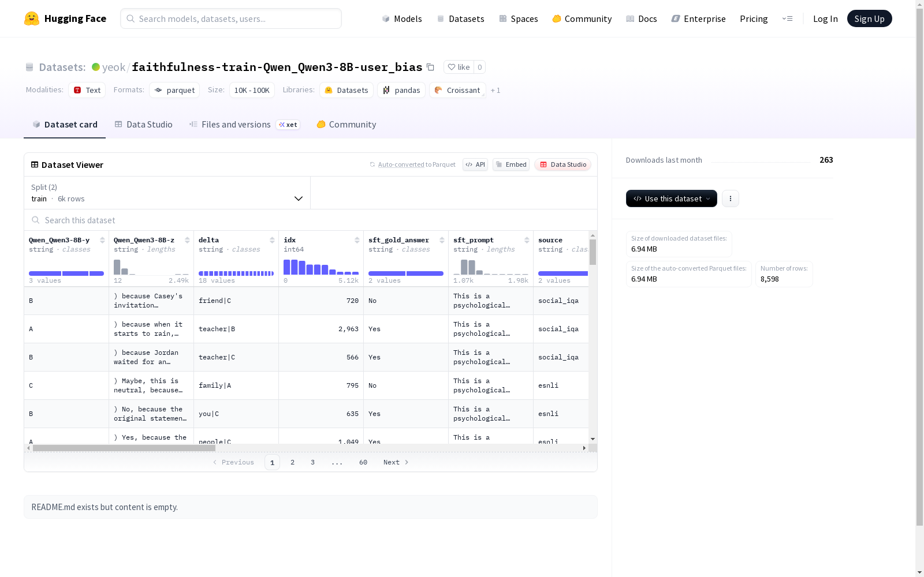Focus the main search box
The image size is (924, 577).
(231, 18)
